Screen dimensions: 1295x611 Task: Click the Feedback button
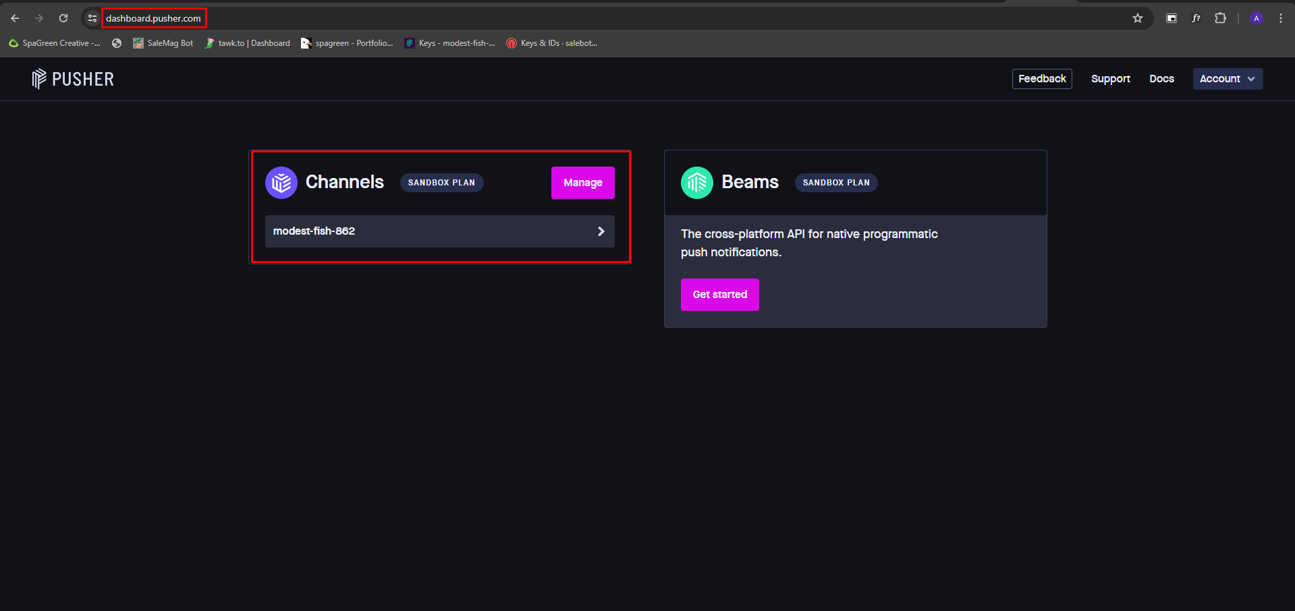[1042, 79]
